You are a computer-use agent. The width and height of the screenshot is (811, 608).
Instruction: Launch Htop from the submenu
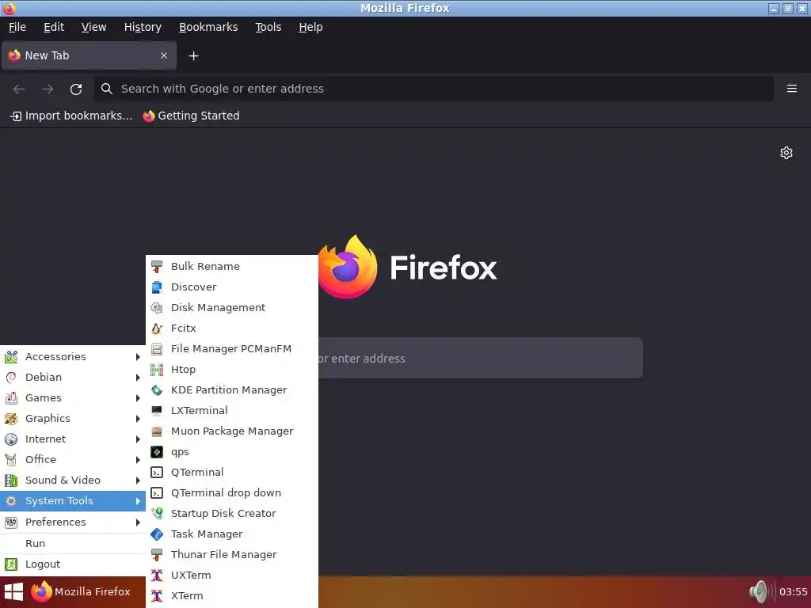[x=232, y=370]
